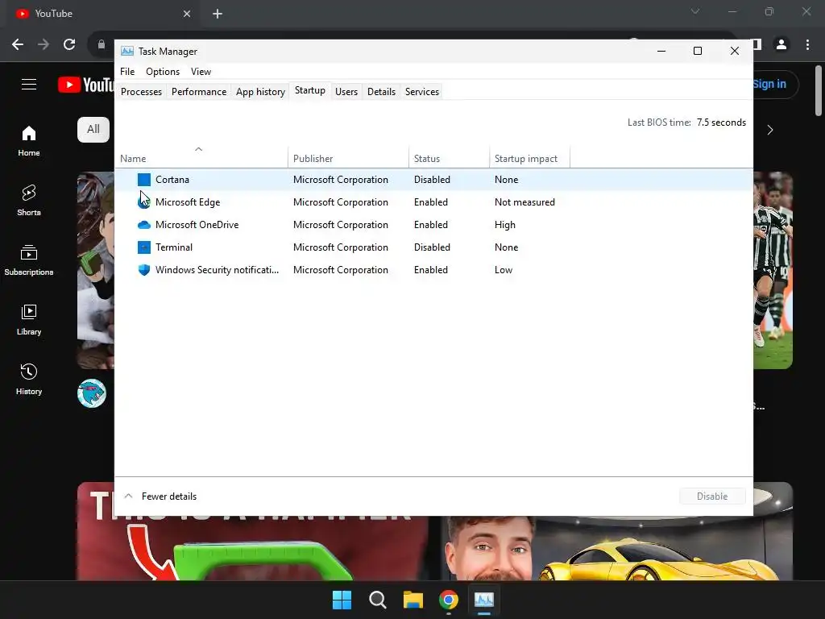The image size is (825, 619).
Task: Click the Microsoft OneDrive cloud icon
Action: coord(143,225)
